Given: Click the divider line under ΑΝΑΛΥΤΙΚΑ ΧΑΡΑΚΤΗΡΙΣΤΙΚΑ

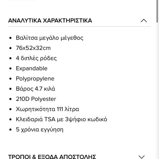Looking at the screenshot, I should (79, 26).
